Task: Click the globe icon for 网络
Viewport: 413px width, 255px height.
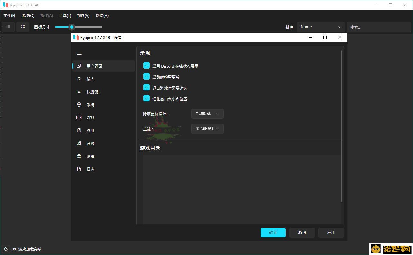Action: click(x=79, y=156)
